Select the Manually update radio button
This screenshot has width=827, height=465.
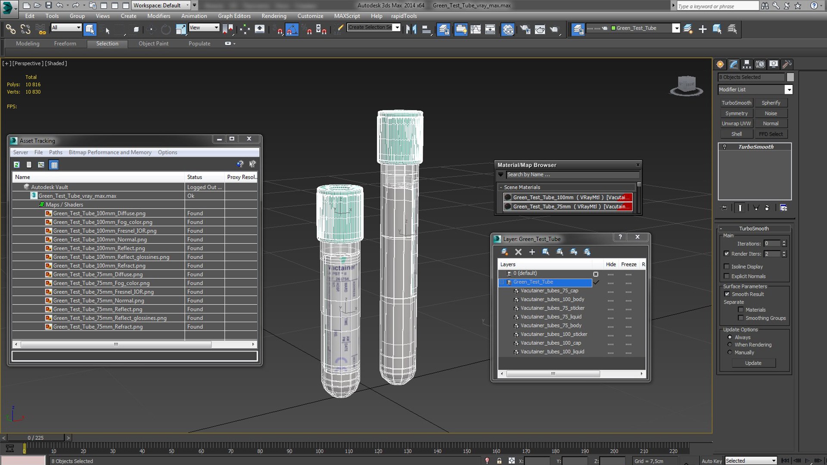point(729,352)
